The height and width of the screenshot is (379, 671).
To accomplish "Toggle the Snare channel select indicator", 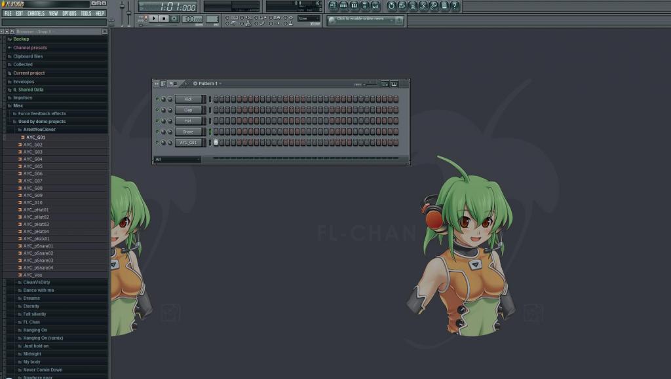I will tap(210, 132).
